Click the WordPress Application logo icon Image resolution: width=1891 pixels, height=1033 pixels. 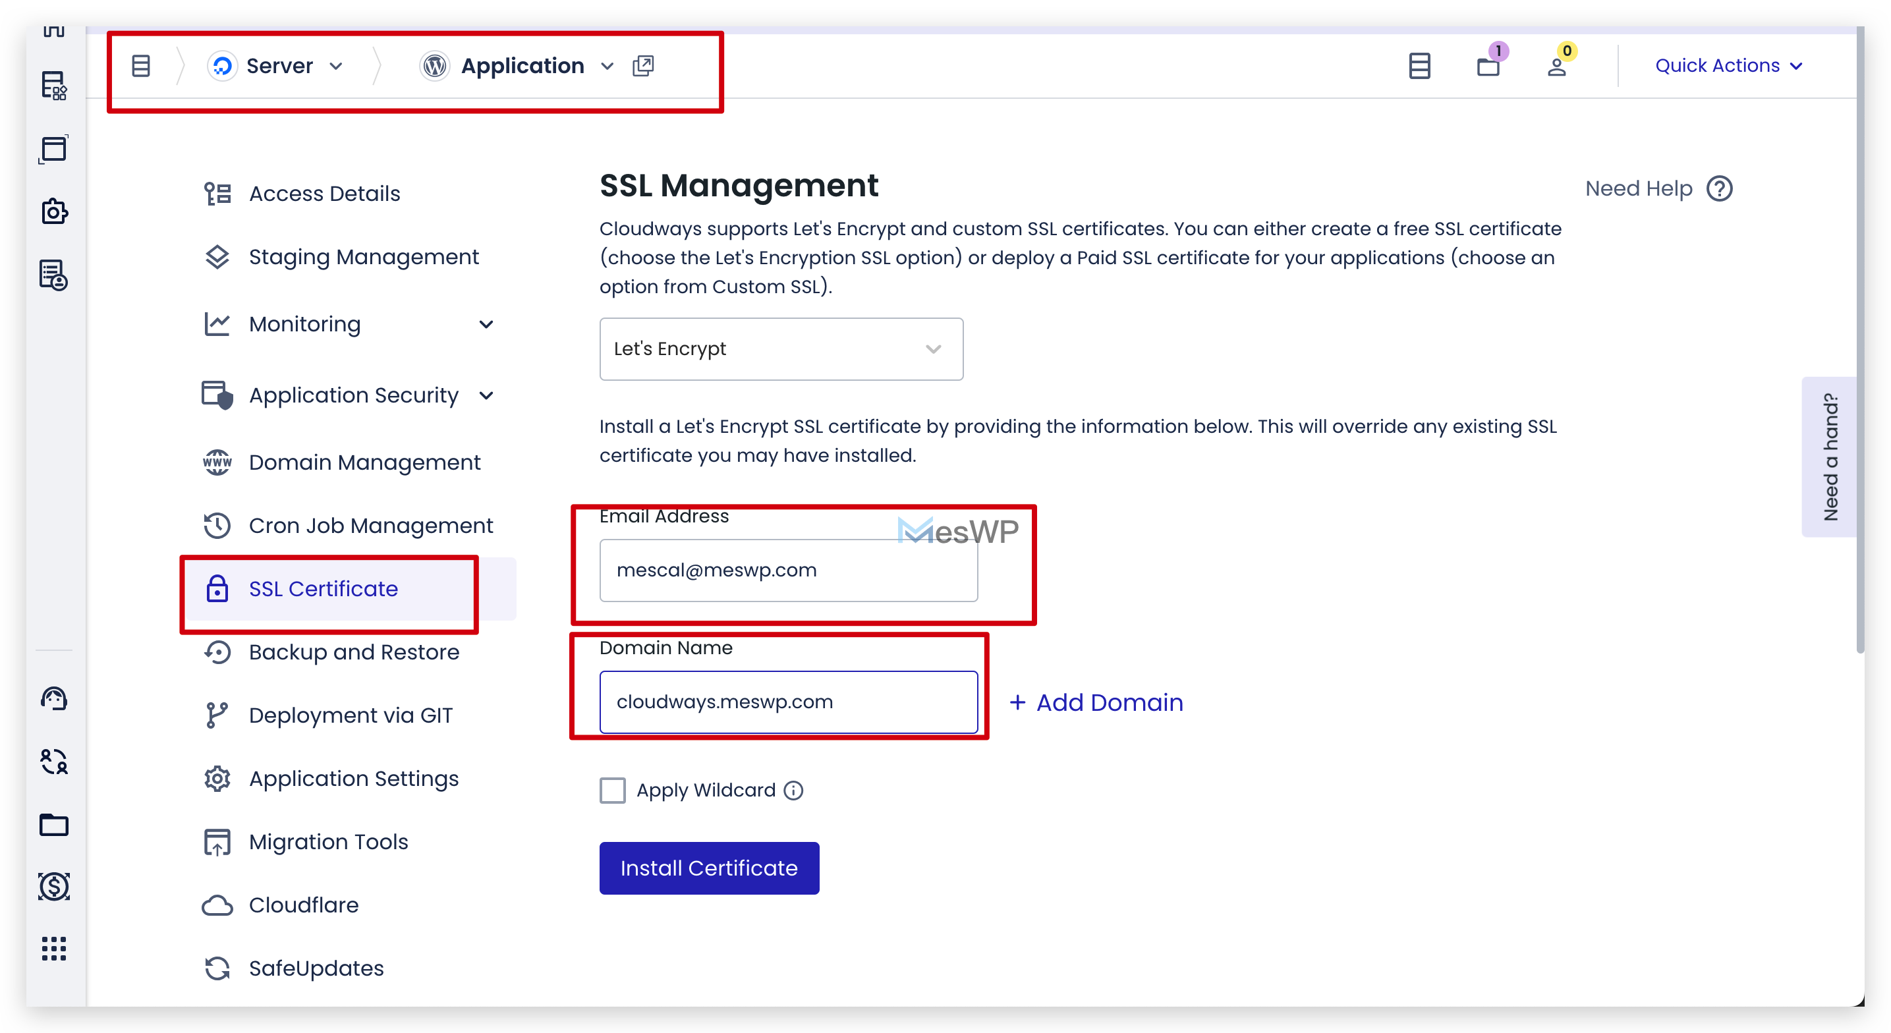(435, 66)
